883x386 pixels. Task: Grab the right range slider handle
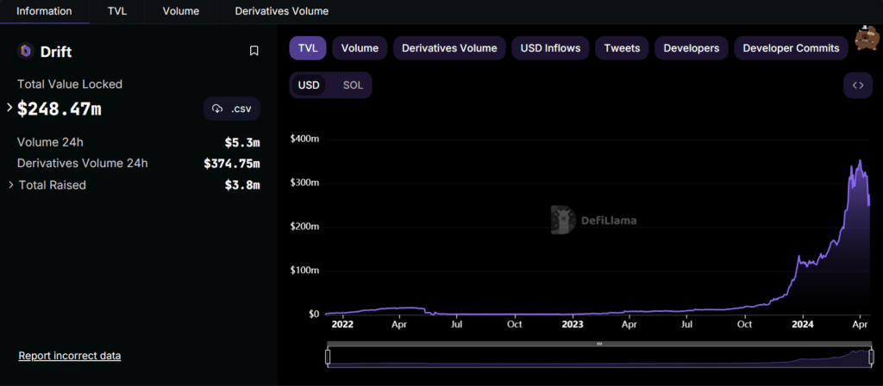872,357
